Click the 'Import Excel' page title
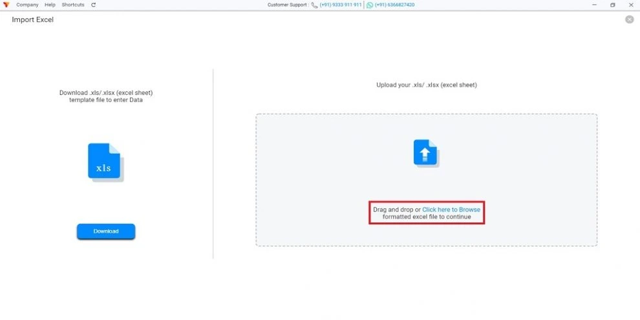640x320 pixels. 33,19
